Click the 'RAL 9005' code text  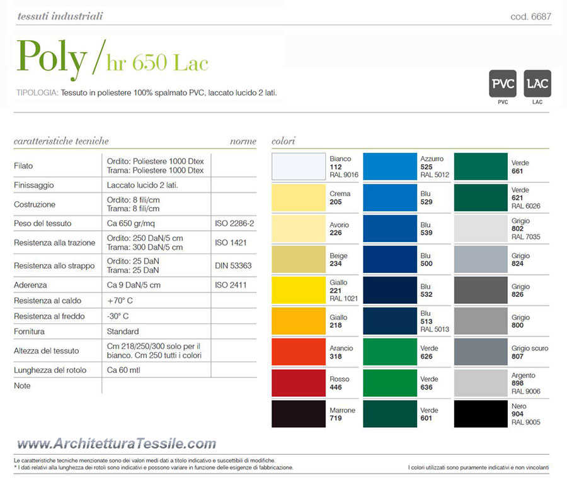tap(526, 422)
